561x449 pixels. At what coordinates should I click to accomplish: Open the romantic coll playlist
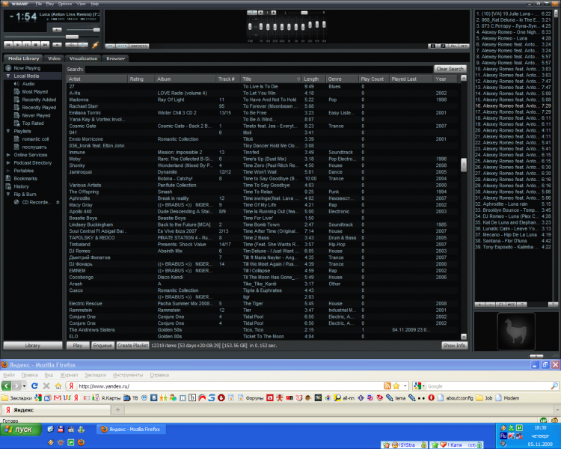35,139
